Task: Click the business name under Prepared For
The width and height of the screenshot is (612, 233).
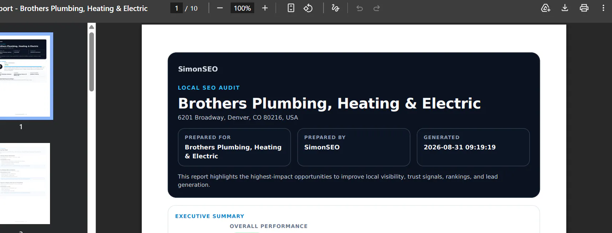Action: 233,152
